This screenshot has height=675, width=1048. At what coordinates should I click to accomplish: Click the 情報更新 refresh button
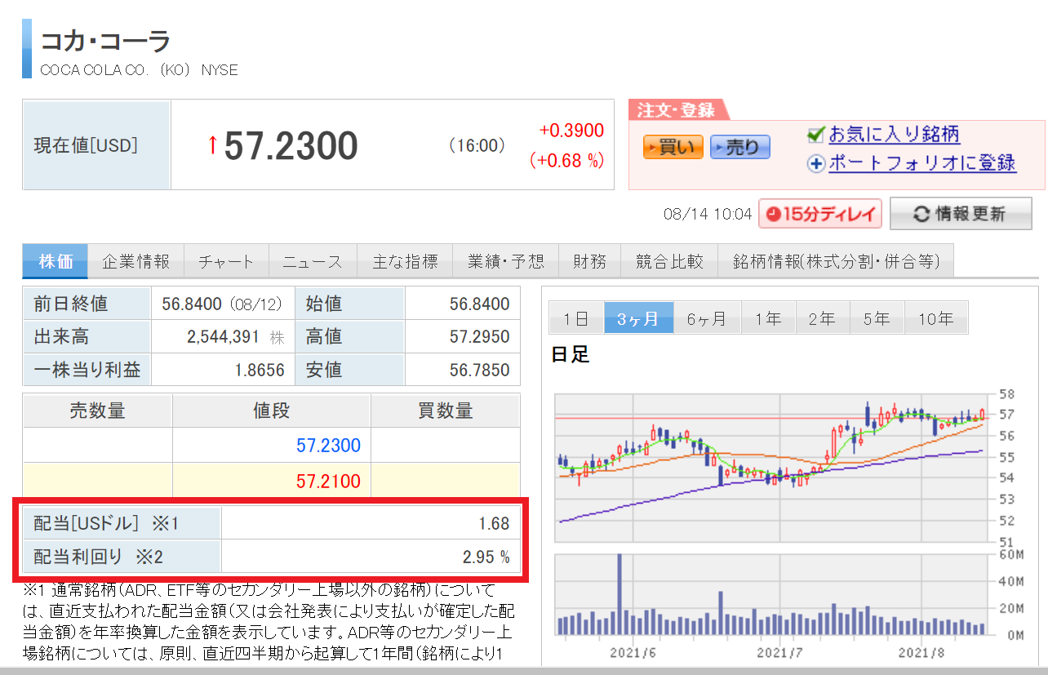click(x=961, y=214)
